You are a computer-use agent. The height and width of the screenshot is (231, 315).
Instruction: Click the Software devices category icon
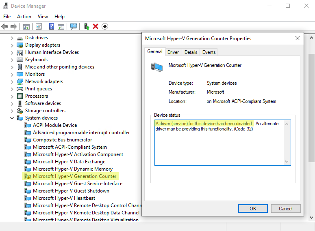tap(20, 103)
